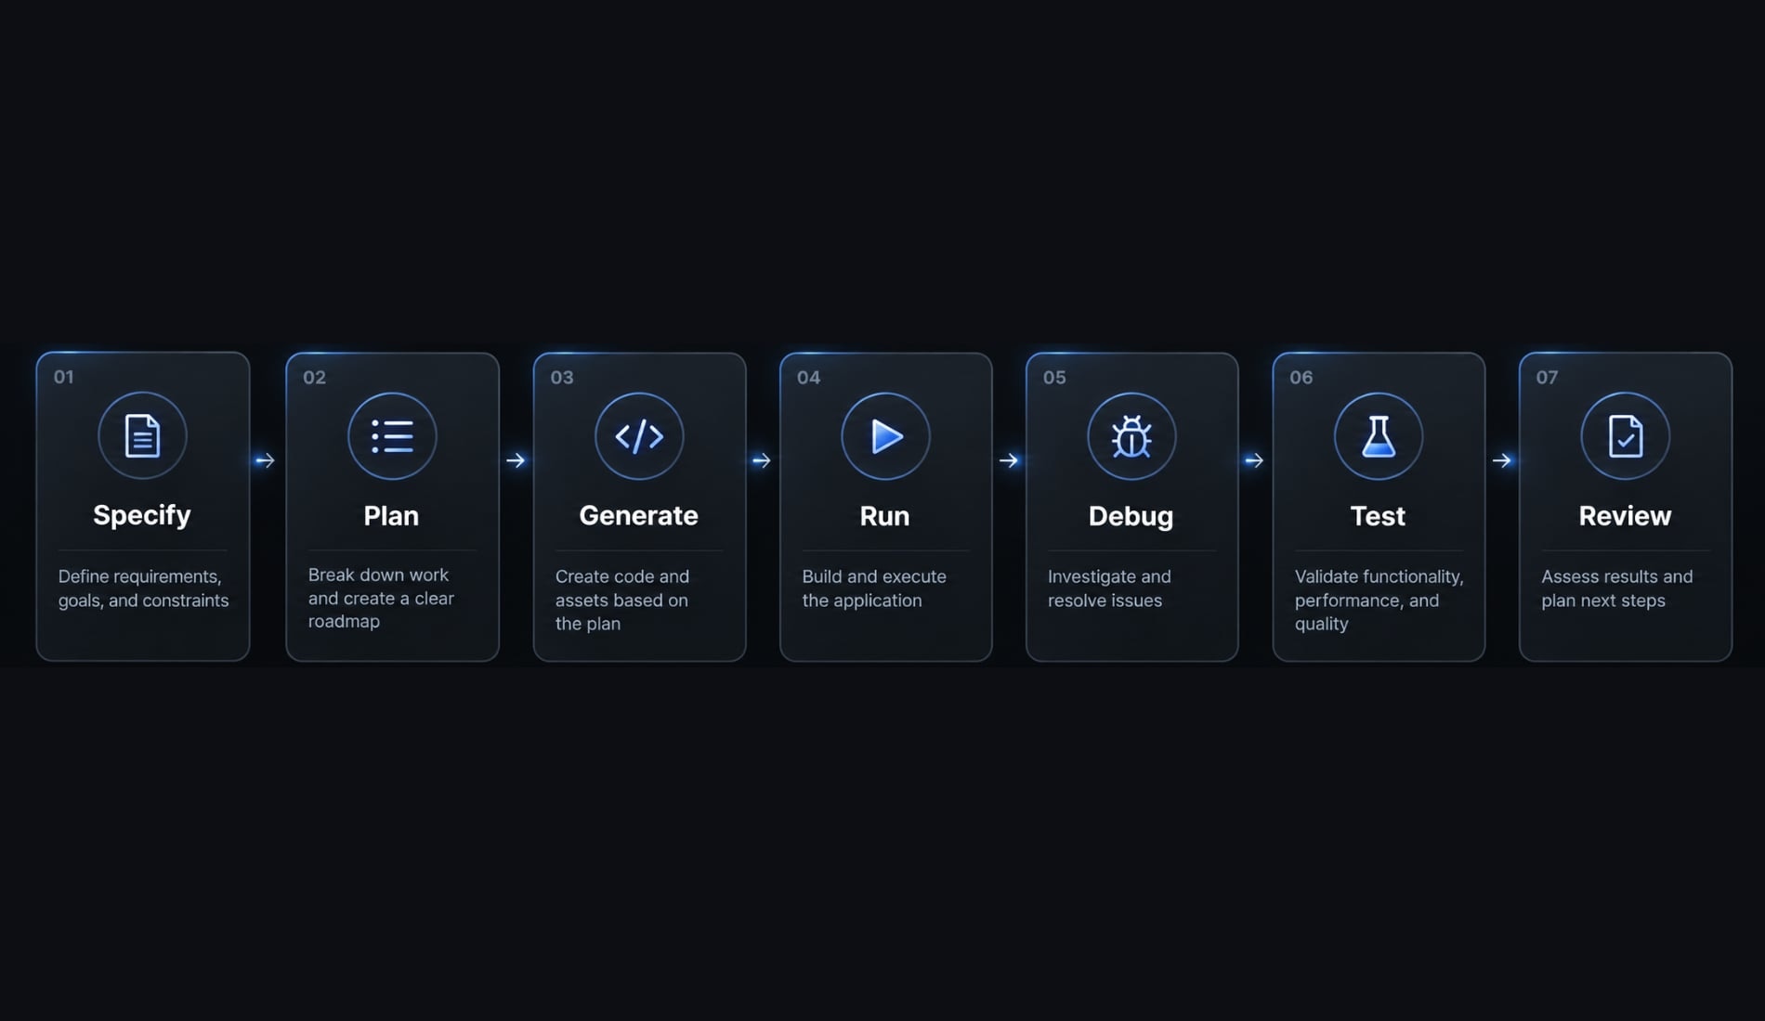
Task: Click step number 01
Action: click(63, 377)
